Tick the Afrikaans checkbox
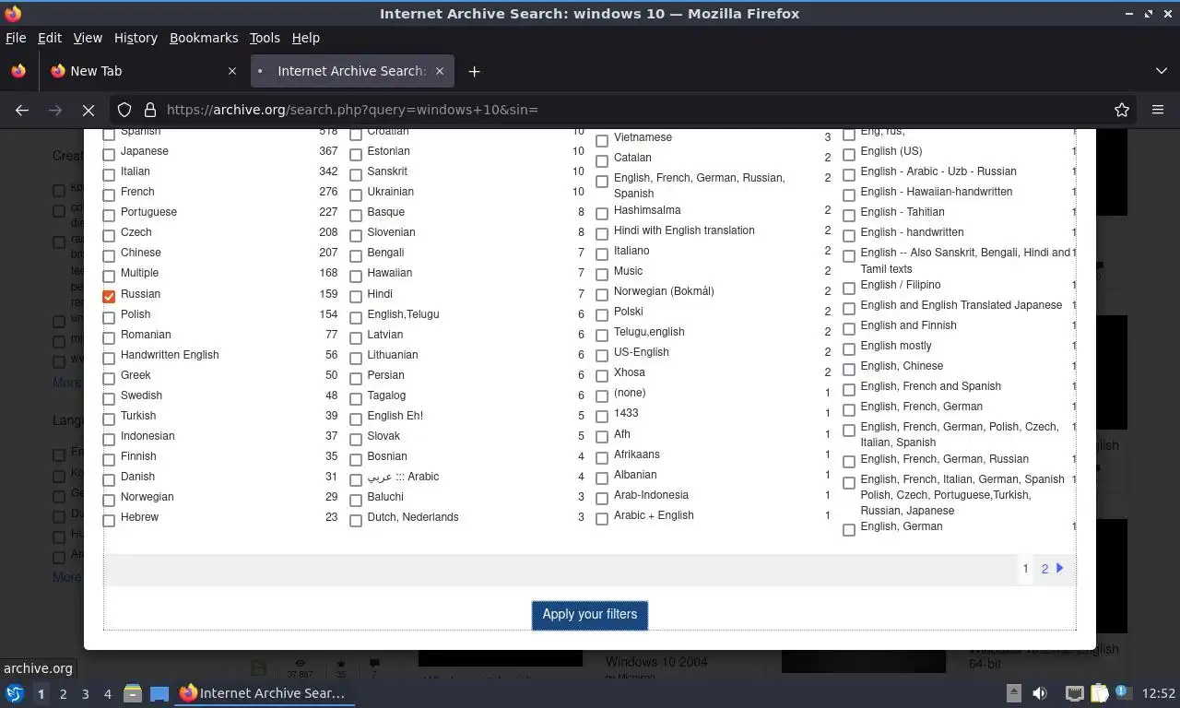Image resolution: width=1180 pixels, height=708 pixels. tap(602, 458)
